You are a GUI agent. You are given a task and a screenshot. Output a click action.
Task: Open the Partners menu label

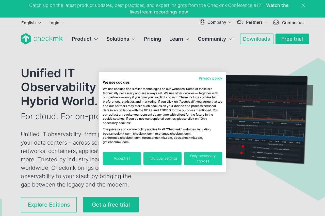tap(254, 22)
